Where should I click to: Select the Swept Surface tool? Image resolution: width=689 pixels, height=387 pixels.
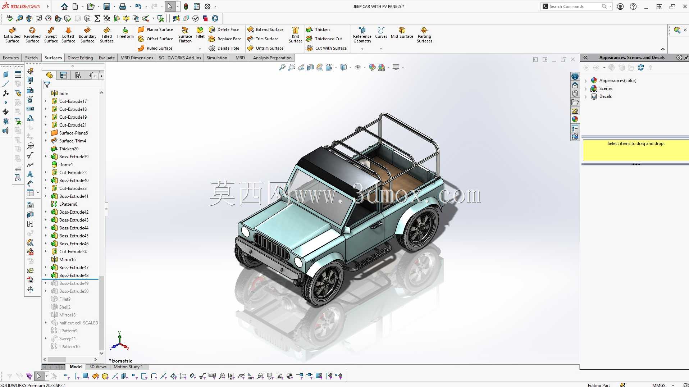51,35
